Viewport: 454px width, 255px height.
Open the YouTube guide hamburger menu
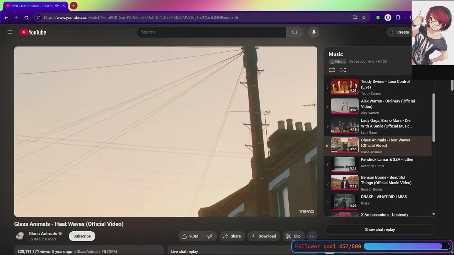[x=10, y=32]
